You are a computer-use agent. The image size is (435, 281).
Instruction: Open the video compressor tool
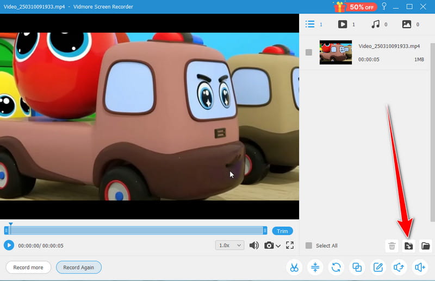point(315,267)
